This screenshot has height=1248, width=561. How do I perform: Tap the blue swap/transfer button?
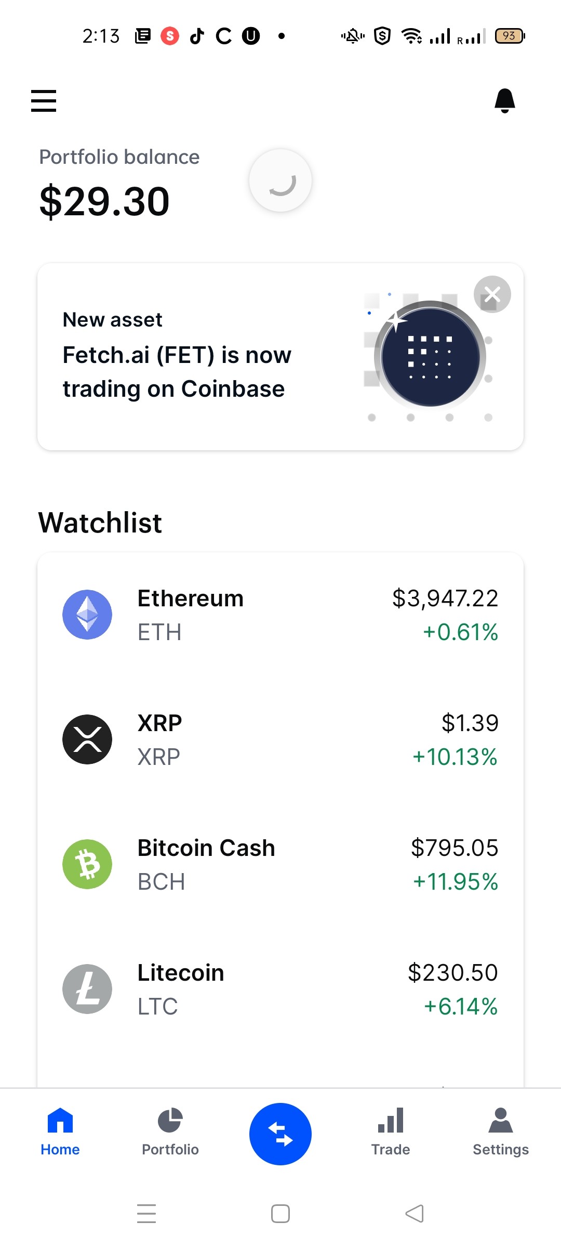pyautogui.click(x=280, y=1134)
